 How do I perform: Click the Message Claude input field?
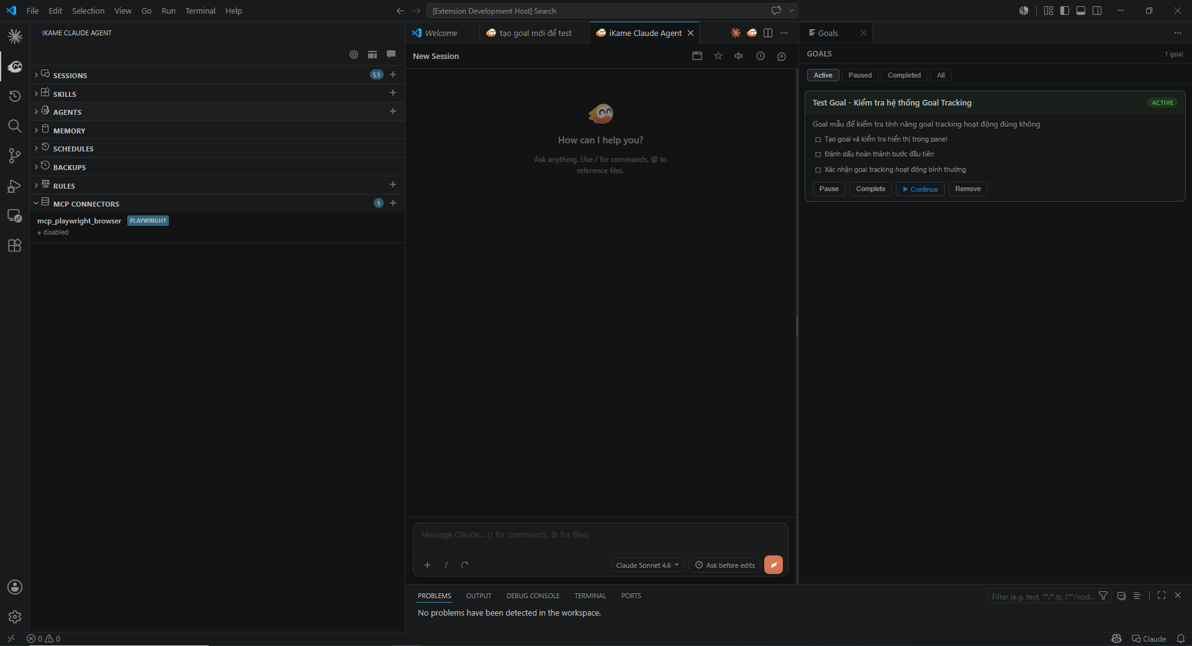(600, 535)
